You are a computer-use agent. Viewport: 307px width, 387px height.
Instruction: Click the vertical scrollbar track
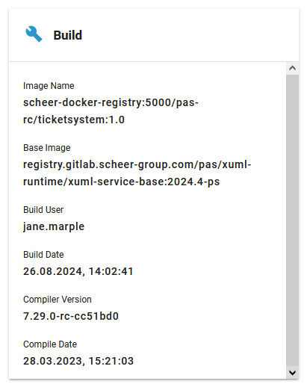292,220
